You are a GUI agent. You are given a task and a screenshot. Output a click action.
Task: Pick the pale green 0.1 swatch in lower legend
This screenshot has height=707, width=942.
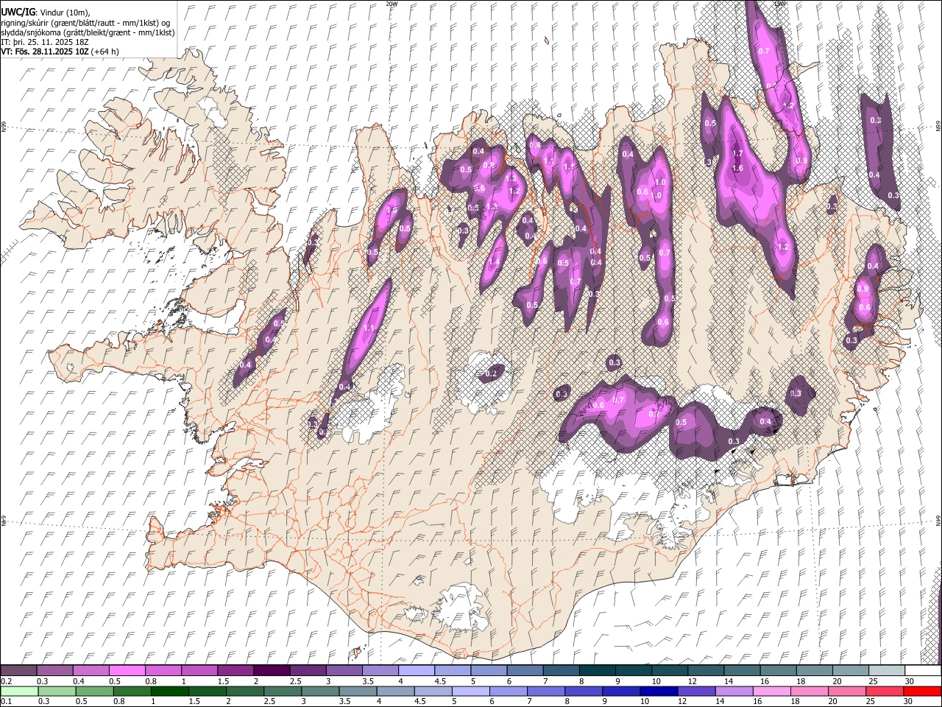pyautogui.click(x=18, y=691)
